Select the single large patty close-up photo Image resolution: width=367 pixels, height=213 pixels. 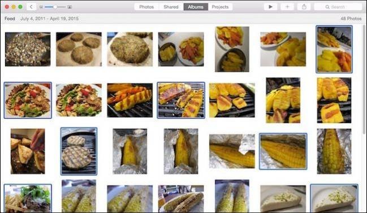[x=130, y=49]
